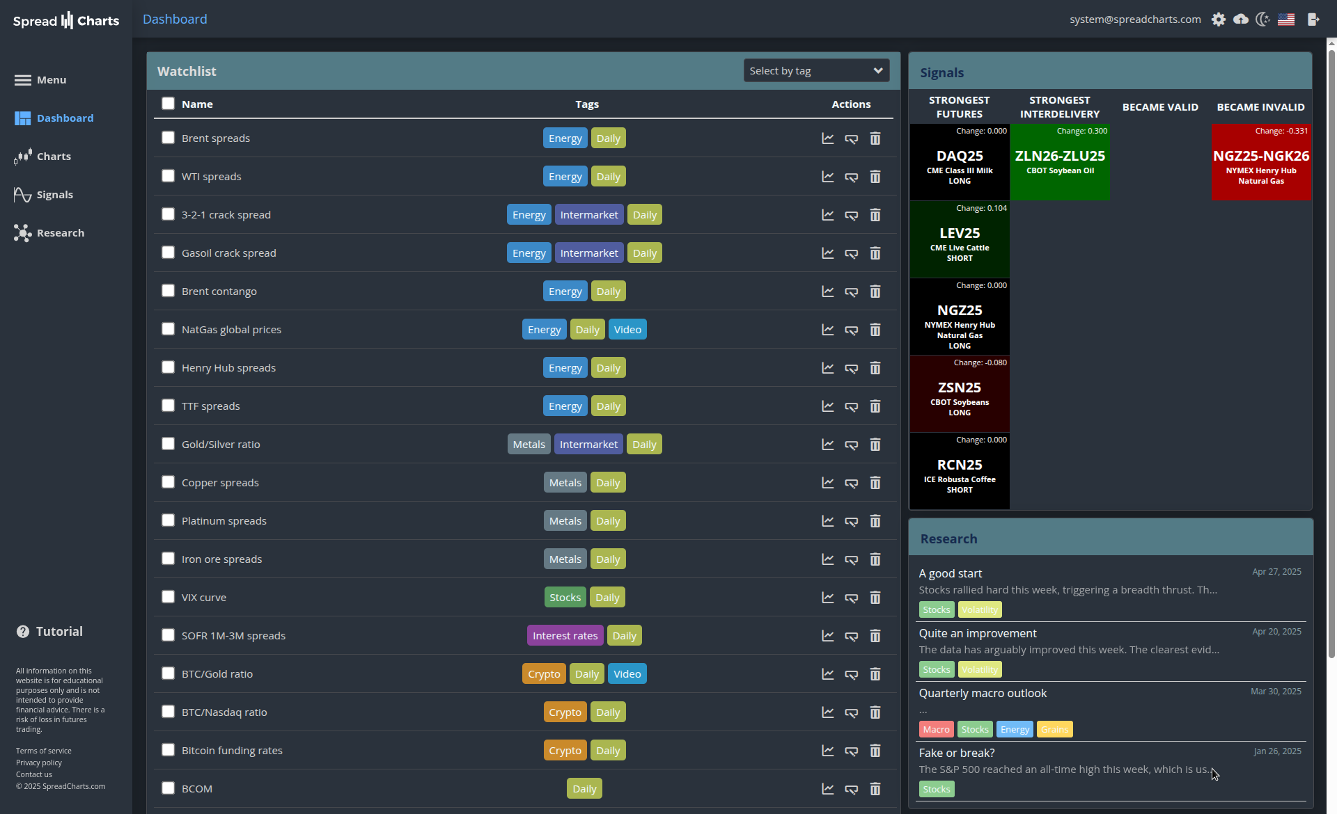Check the Gasoil crack spread checkbox
The height and width of the screenshot is (814, 1337).
[x=168, y=253]
